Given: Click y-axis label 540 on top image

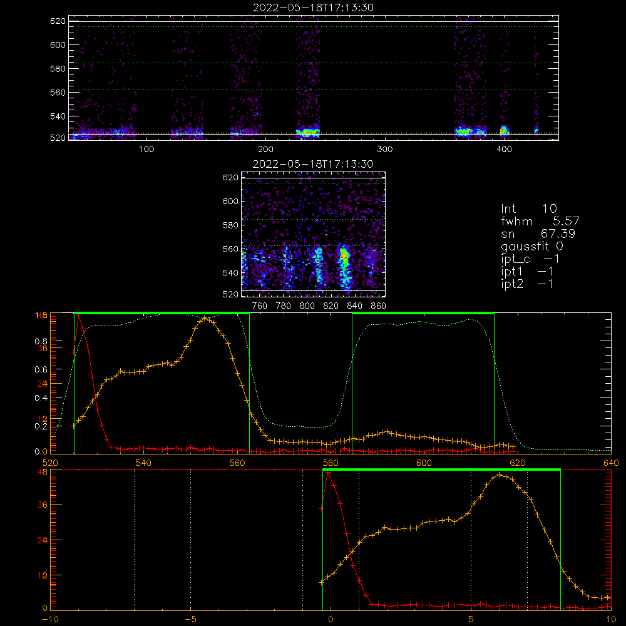Looking at the screenshot, I should tap(58, 116).
